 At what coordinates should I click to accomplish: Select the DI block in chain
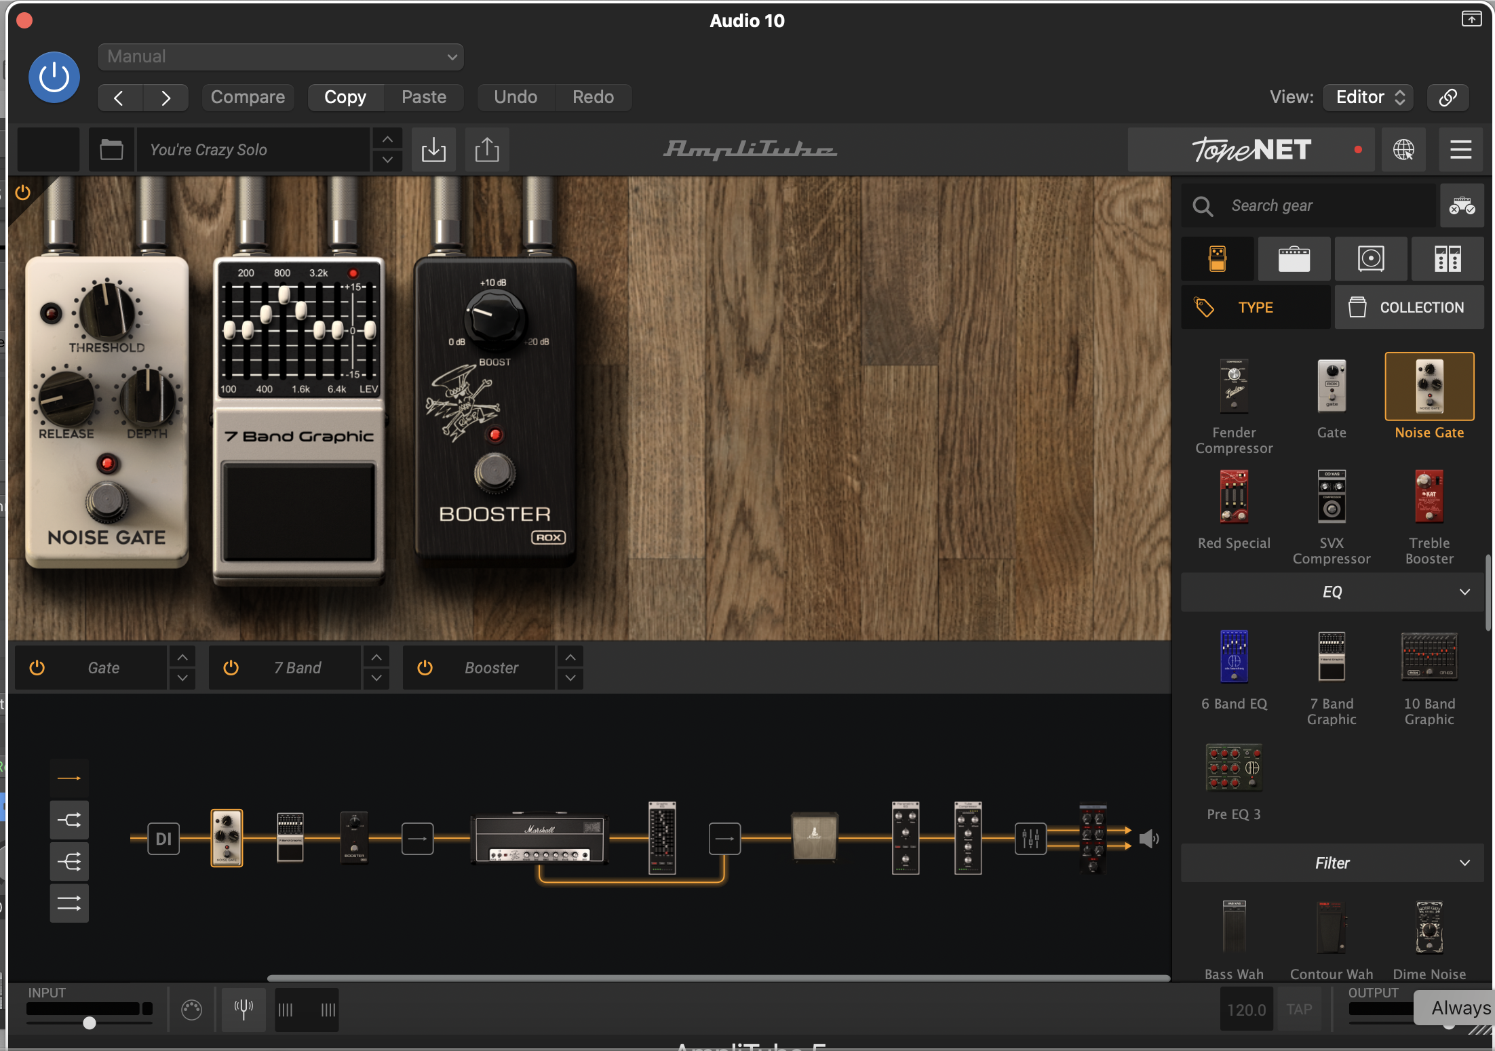coord(163,839)
